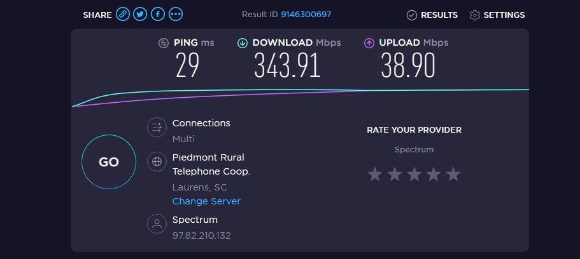The image size is (580, 259).
Task: Share result on Twitter
Action: click(140, 15)
